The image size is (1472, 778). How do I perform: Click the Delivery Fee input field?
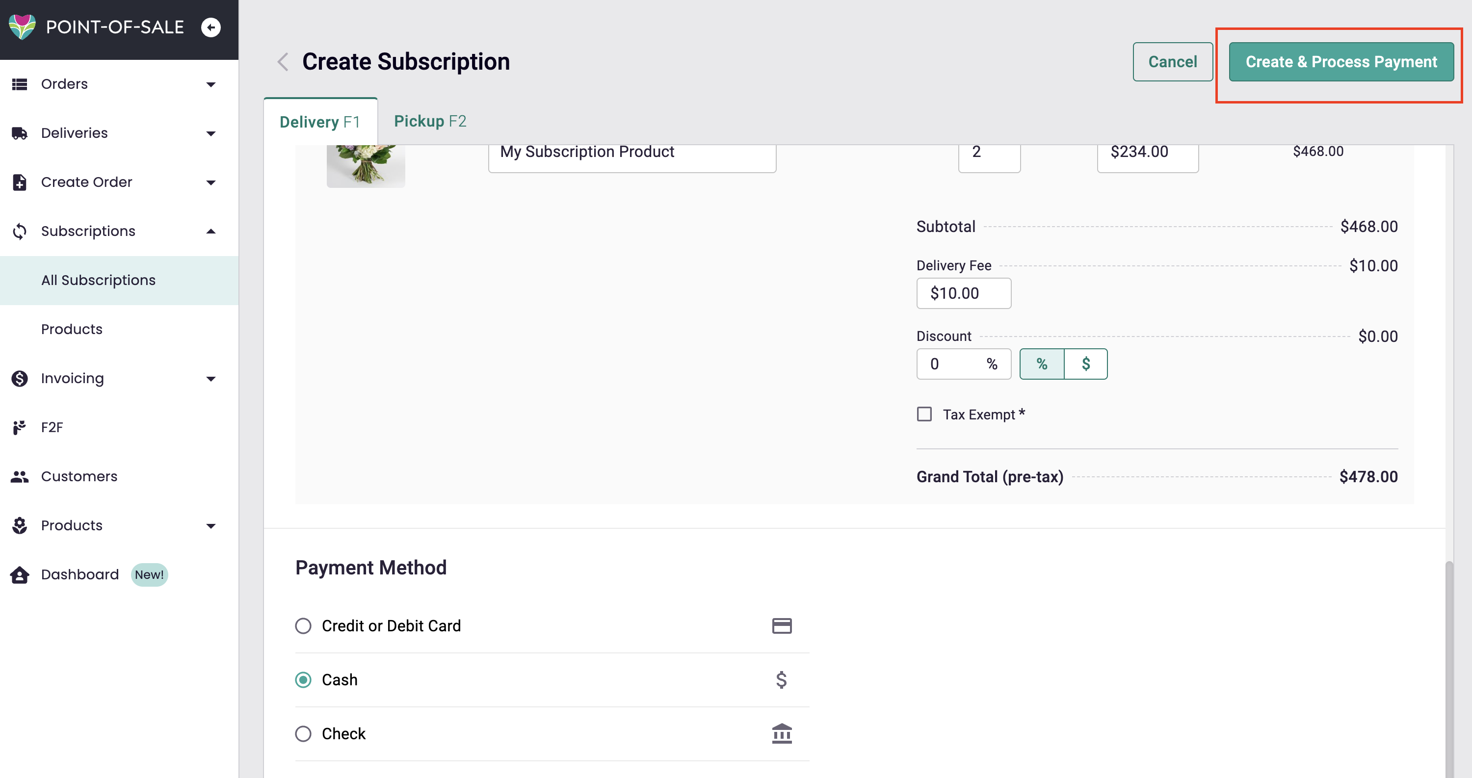click(964, 294)
